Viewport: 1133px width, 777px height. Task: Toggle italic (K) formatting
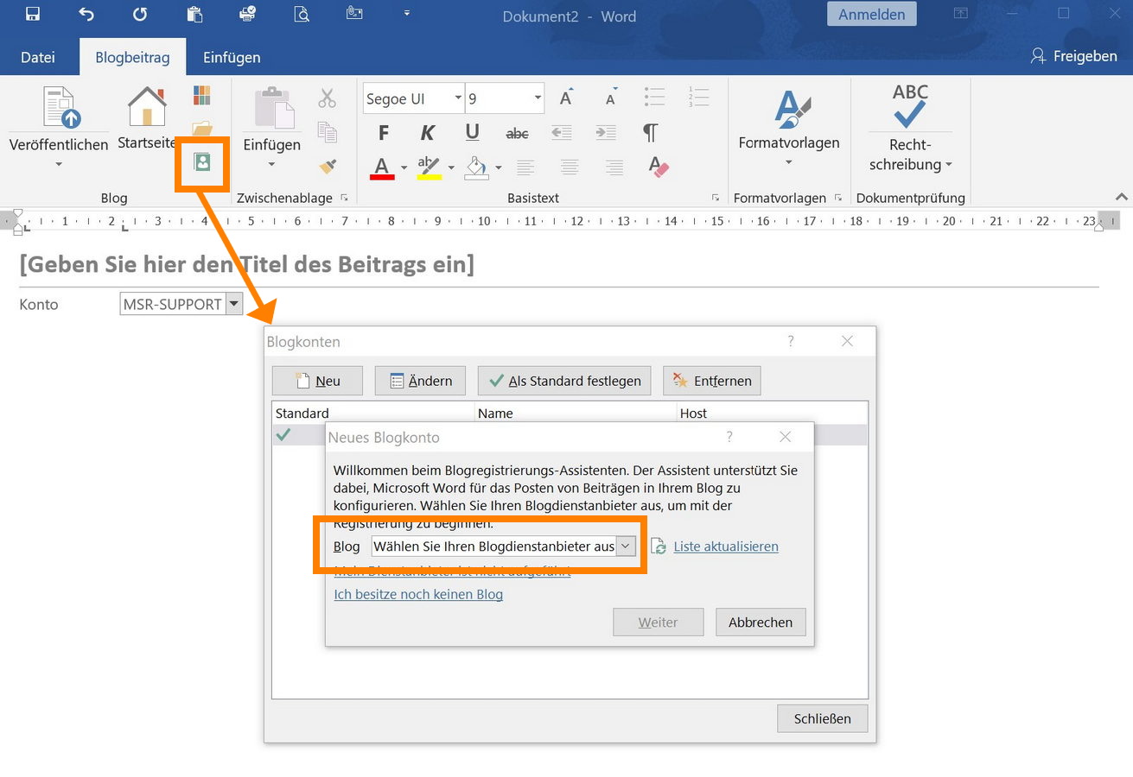tap(428, 133)
